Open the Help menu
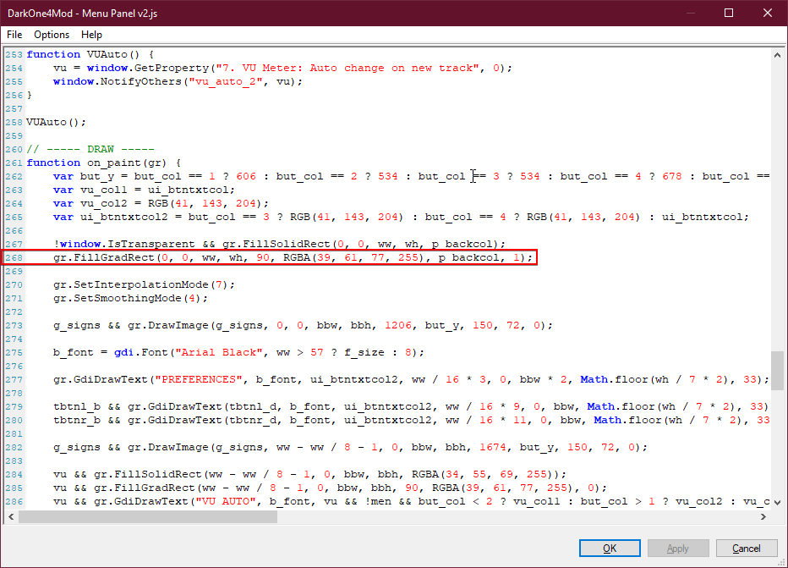 click(x=91, y=35)
